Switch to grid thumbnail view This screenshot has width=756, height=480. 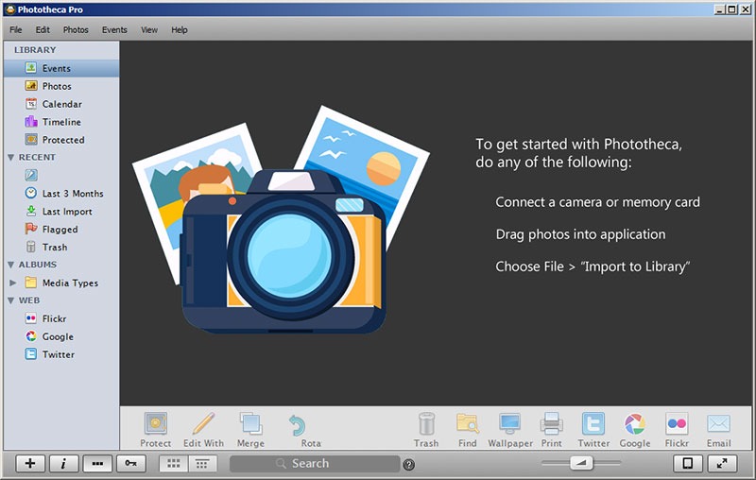[x=173, y=464]
